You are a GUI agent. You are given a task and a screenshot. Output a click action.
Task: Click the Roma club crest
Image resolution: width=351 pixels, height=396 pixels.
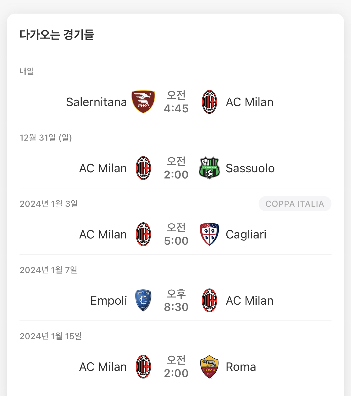point(209,367)
